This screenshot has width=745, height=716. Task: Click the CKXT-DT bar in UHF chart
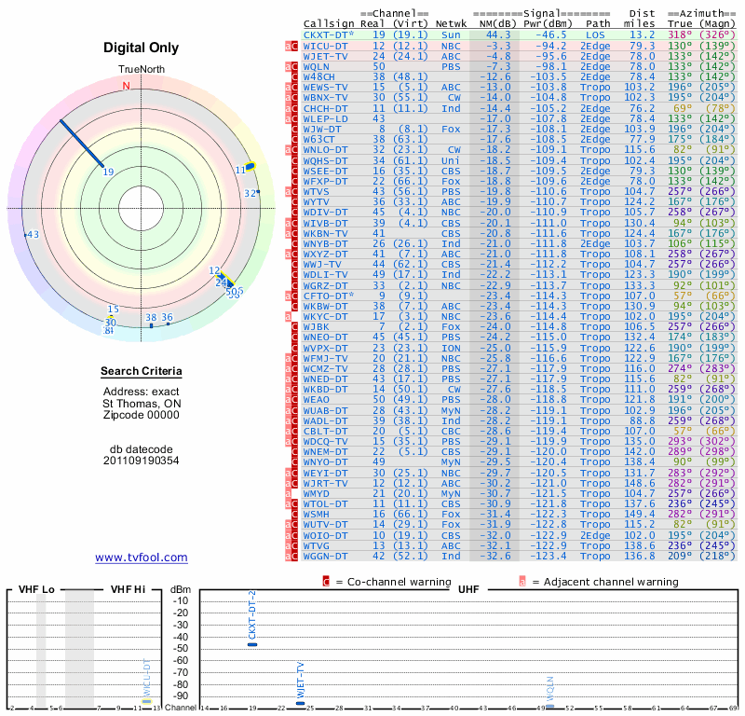click(251, 643)
